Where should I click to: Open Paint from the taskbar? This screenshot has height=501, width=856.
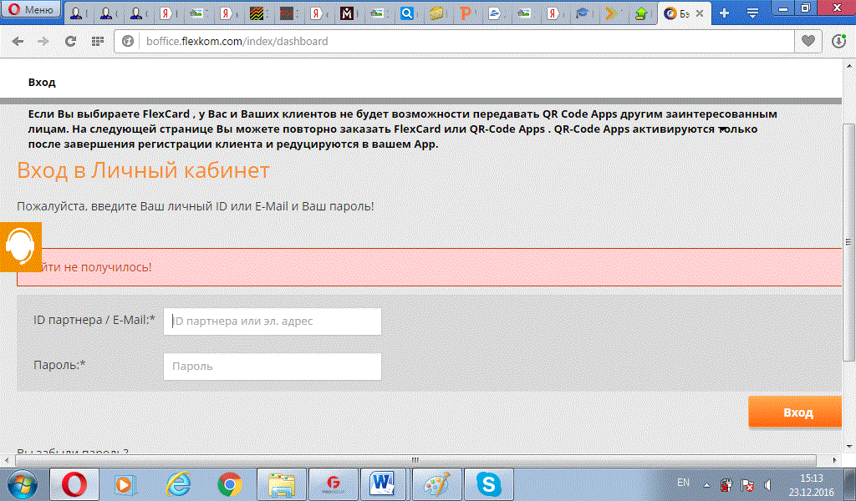point(436,484)
